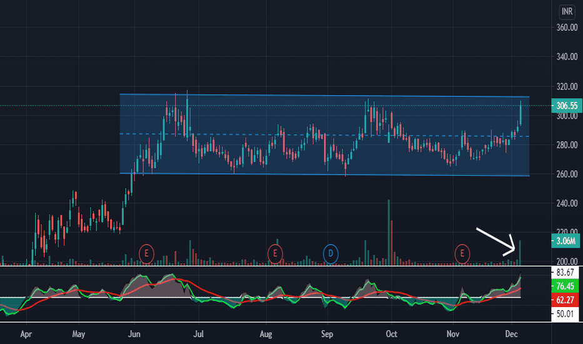The width and height of the screenshot is (583, 344).
Task: Click the 360.00 price axis label
Action: [x=567, y=28]
